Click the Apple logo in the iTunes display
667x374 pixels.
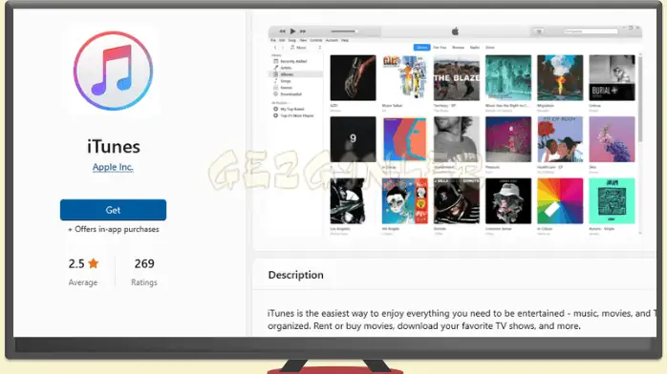point(455,31)
